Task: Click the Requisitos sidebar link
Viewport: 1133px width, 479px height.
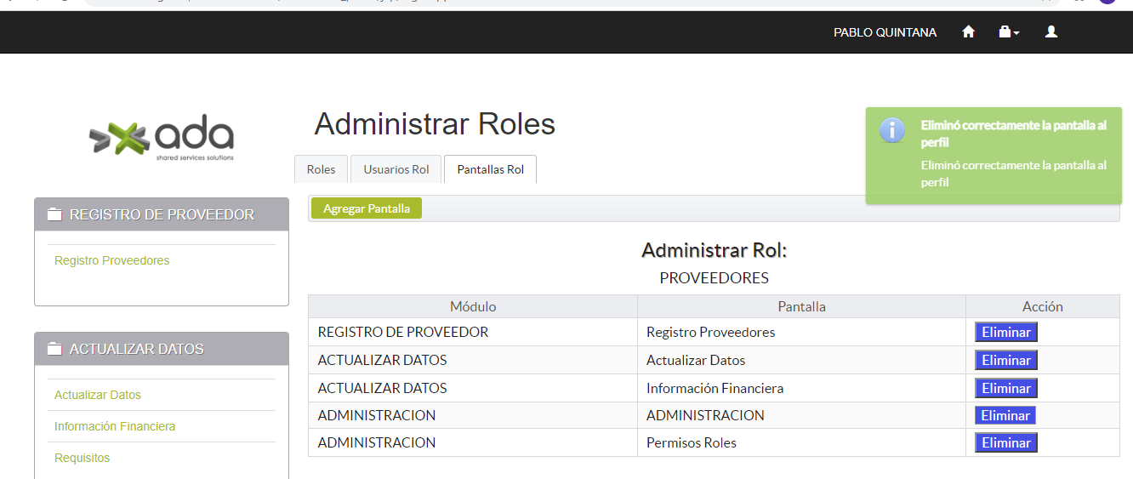Action: [x=82, y=458]
